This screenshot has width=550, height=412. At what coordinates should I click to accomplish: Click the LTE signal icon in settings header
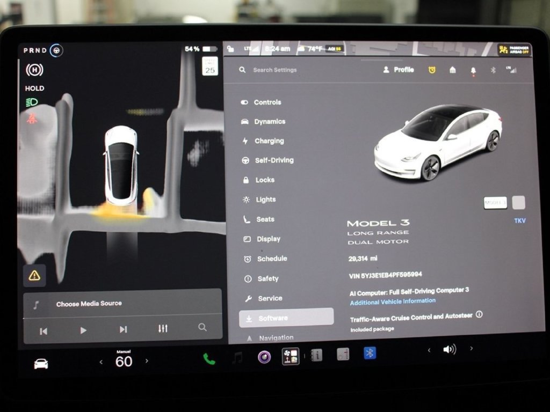click(x=511, y=70)
